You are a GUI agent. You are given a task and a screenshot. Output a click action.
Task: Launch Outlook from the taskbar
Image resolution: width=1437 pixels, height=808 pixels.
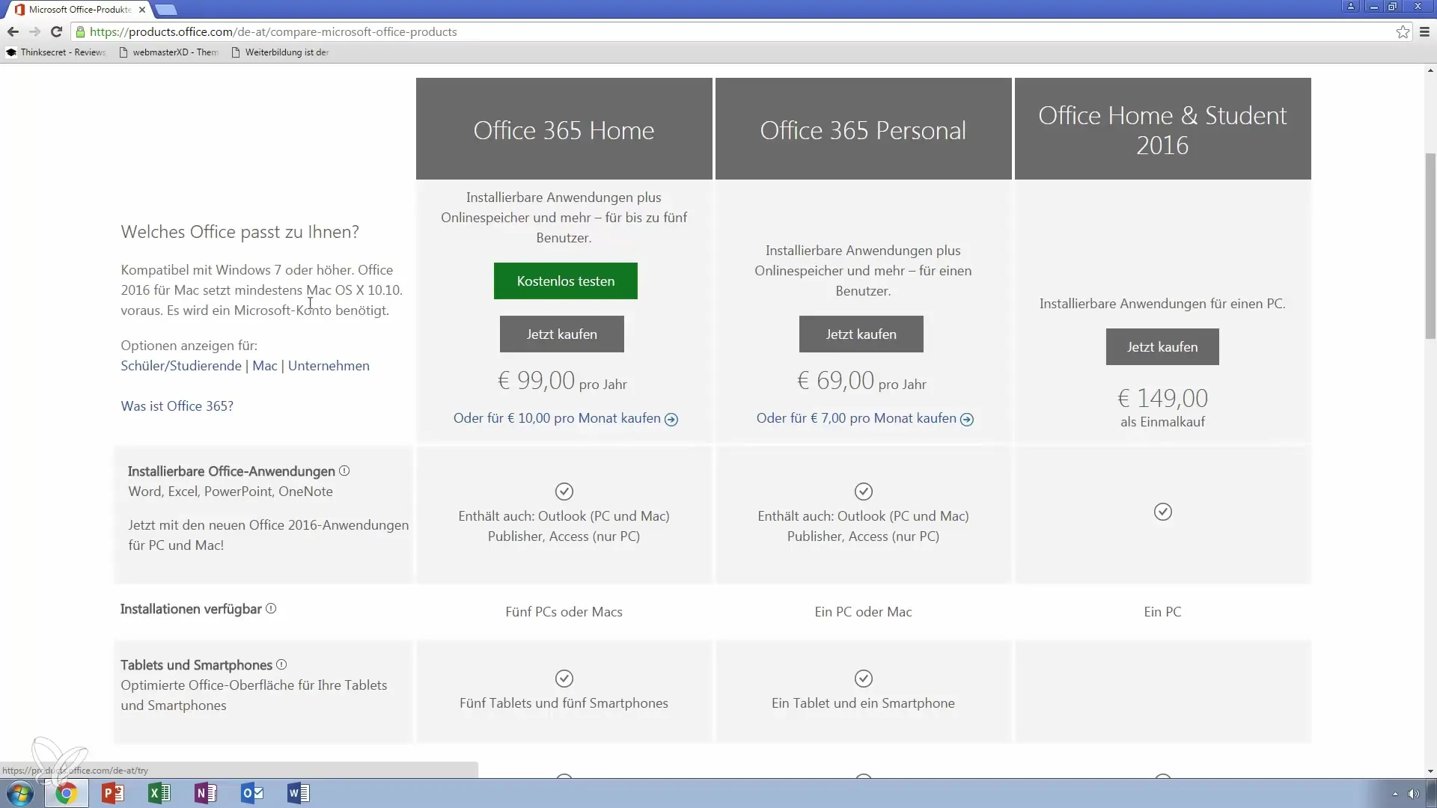(251, 793)
